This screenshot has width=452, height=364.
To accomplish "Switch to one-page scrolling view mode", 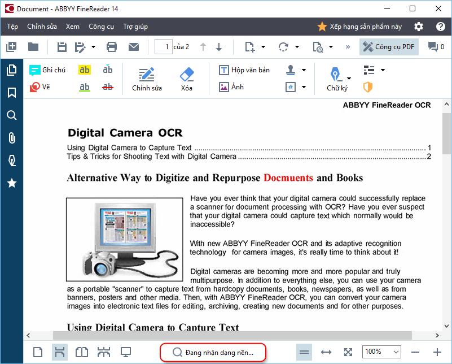I will point(60,352).
